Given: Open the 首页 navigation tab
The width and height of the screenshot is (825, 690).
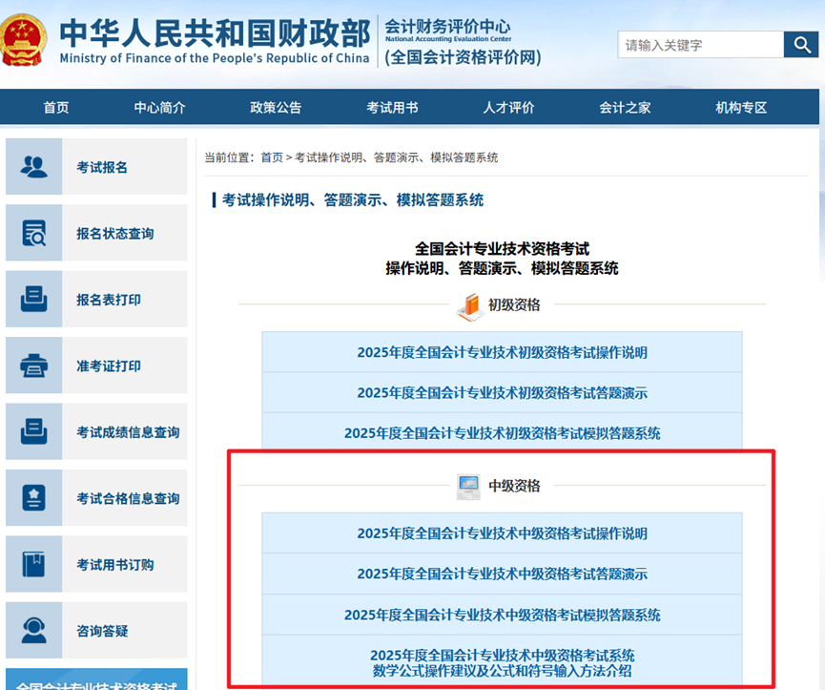Looking at the screenshot, I should point(56,108).
